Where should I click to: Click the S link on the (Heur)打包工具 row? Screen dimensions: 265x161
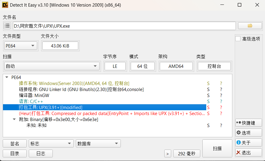pos(208,114)
